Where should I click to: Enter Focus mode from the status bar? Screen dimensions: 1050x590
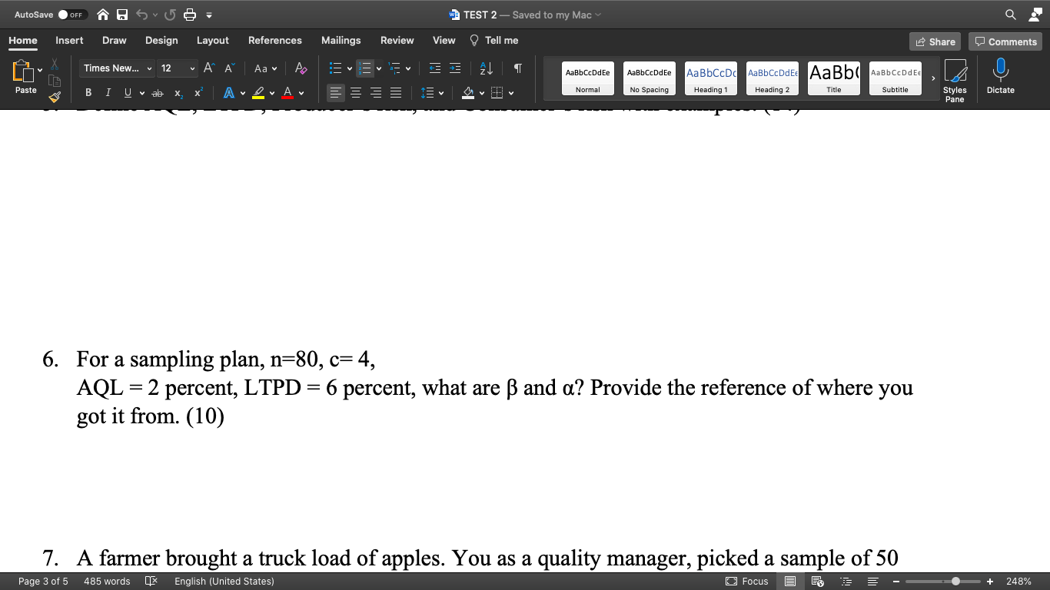click(x=747, y=582)
